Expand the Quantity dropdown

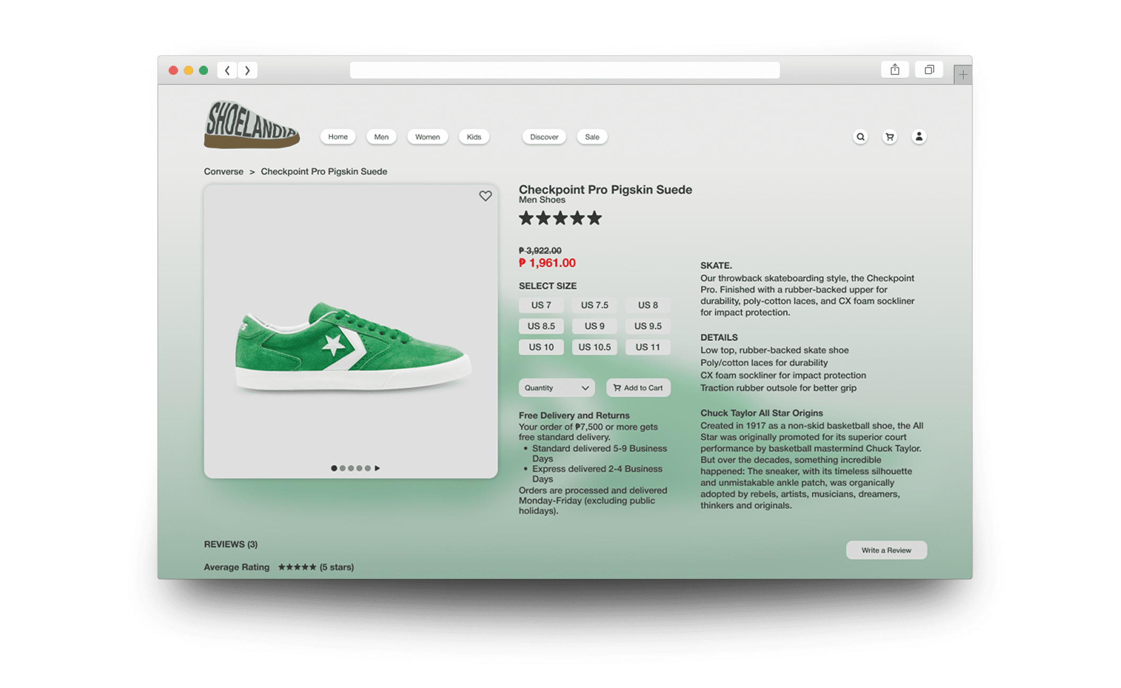tap(556, 388)
